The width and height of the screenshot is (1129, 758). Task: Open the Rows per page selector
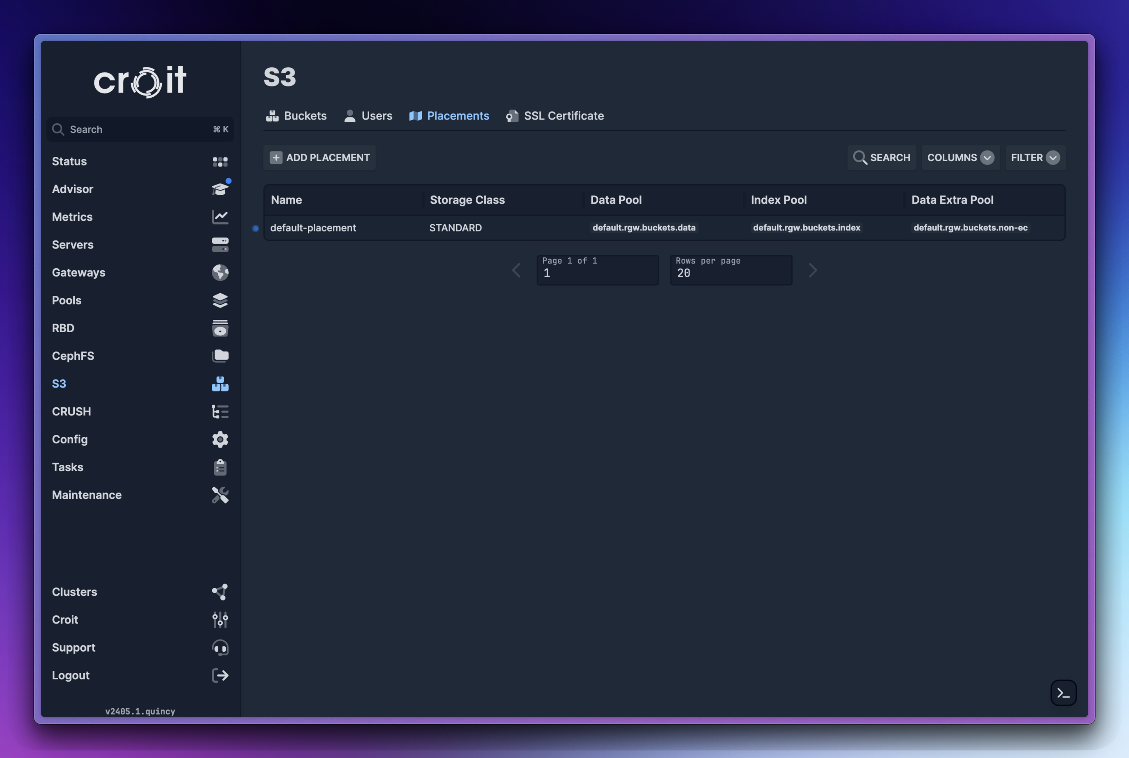pyautogui.click(x=731, y=270)
